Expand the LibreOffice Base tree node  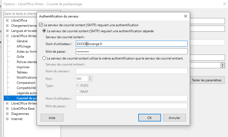click(7, 109)
